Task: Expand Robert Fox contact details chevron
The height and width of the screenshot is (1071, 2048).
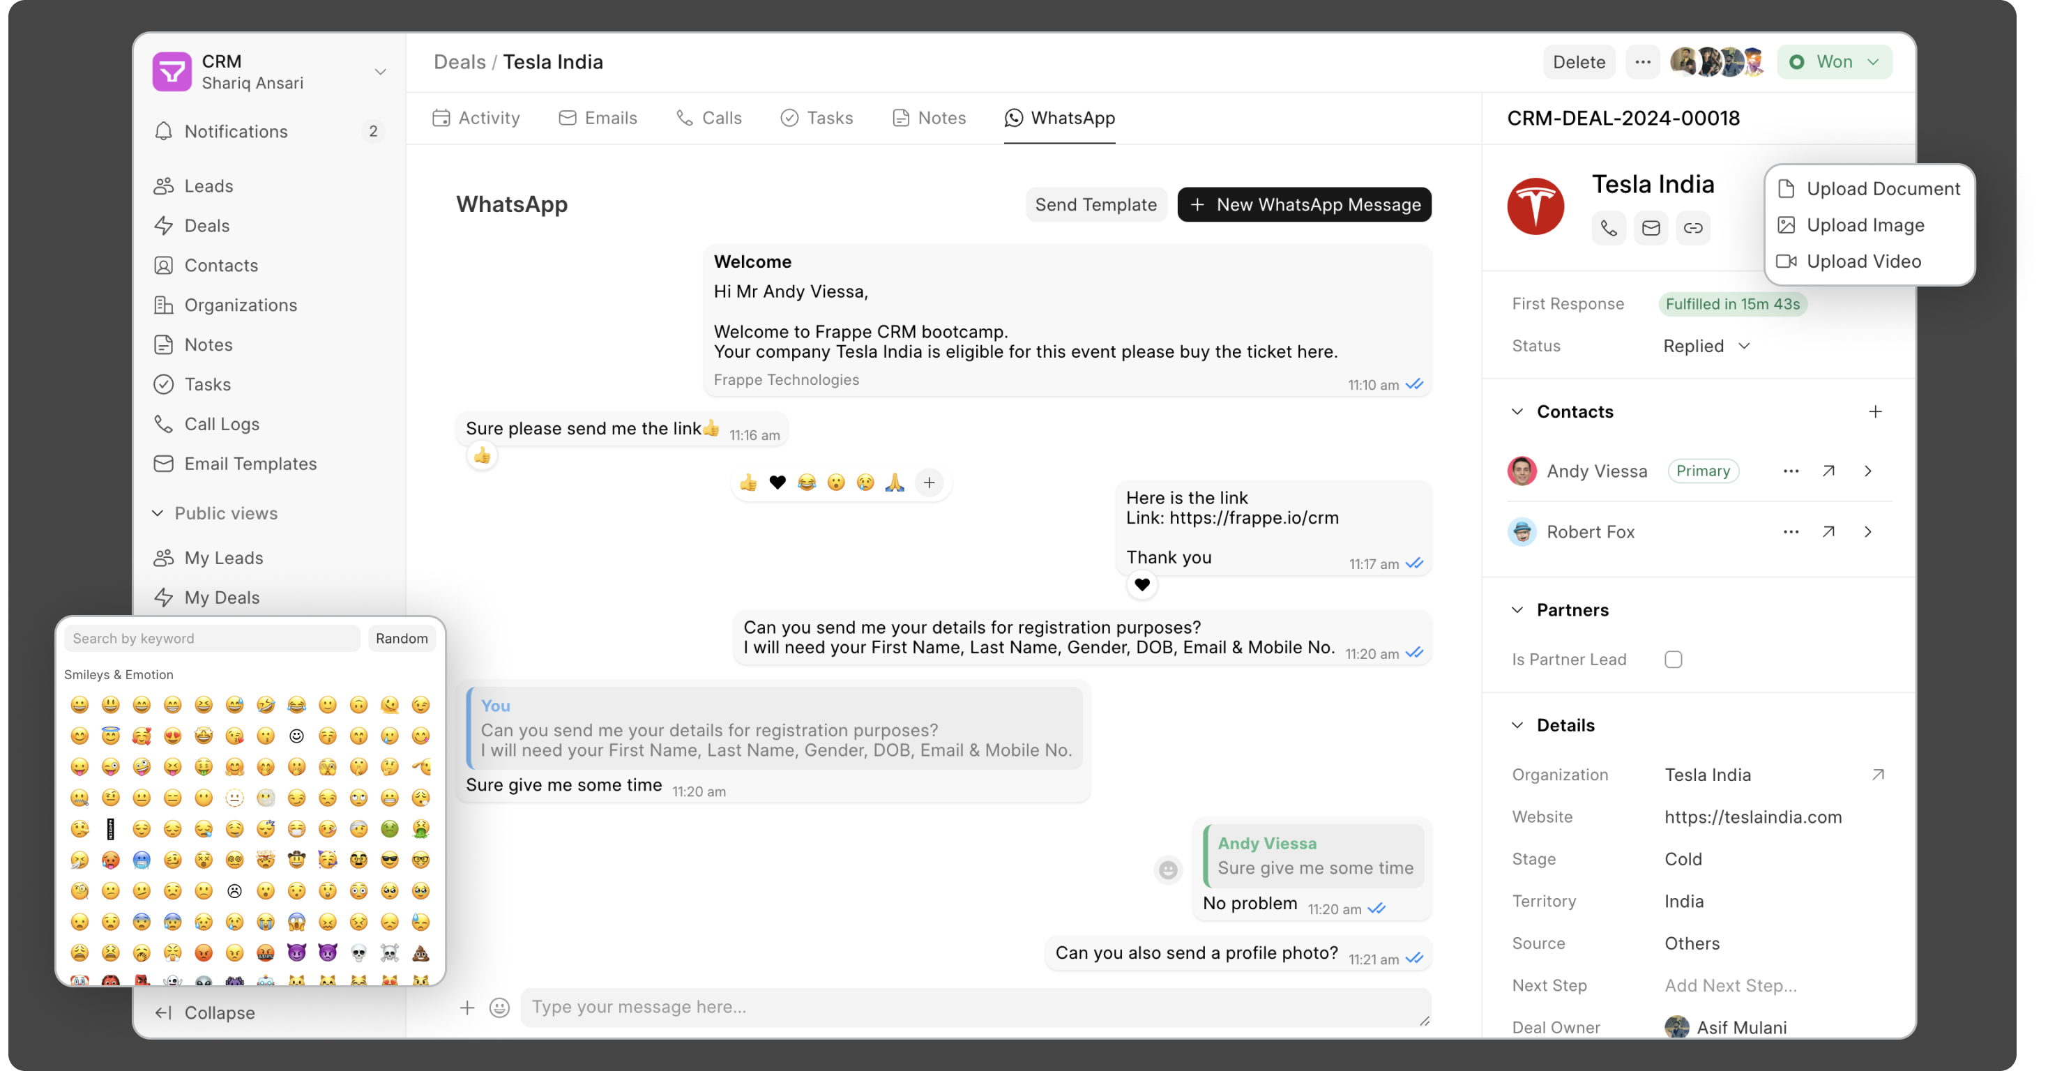Action: click(x=1867, y=532)
